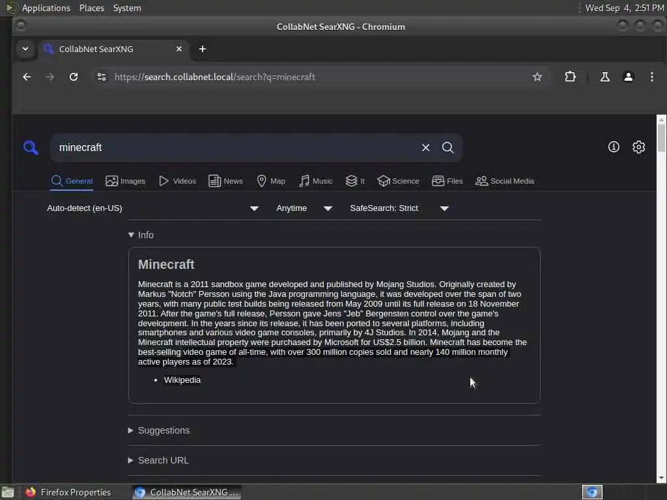Switch to the Social Media category
The image size is (667, 500).
pyautogui.click(x=505, y=181)
